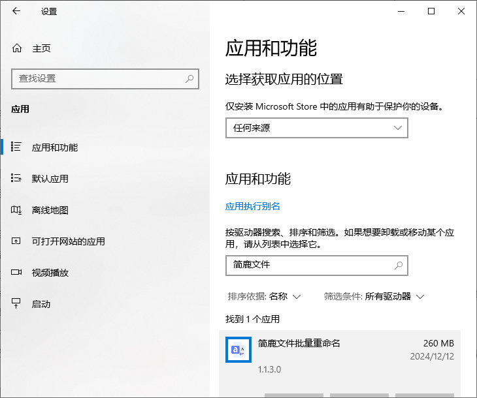Go back with the back arrow
The height and width of the screenshot is (398, 477).
tap(16, 11)
